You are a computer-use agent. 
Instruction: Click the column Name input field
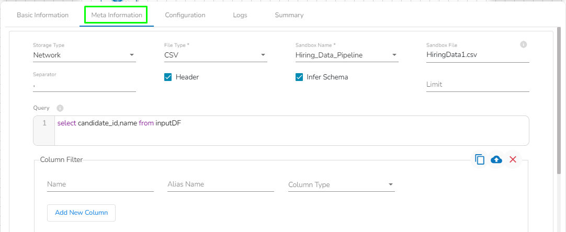click(100, 184)
